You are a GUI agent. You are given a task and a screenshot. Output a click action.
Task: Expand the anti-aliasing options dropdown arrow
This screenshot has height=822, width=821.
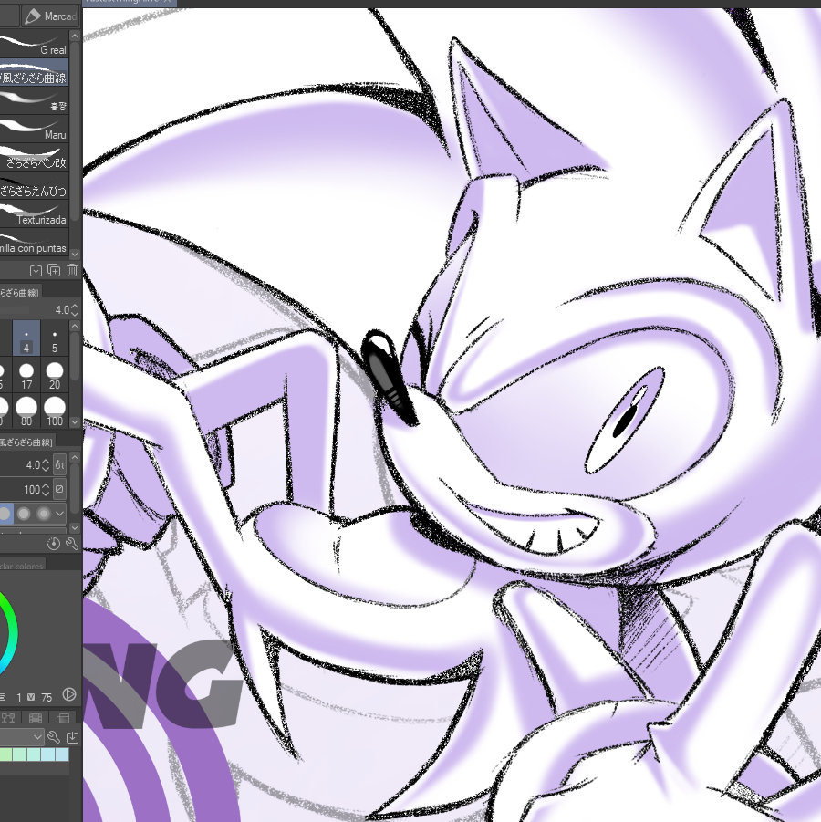pos(60,514)
